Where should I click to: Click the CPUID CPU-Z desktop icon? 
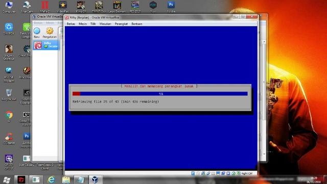tap(9, 162)
